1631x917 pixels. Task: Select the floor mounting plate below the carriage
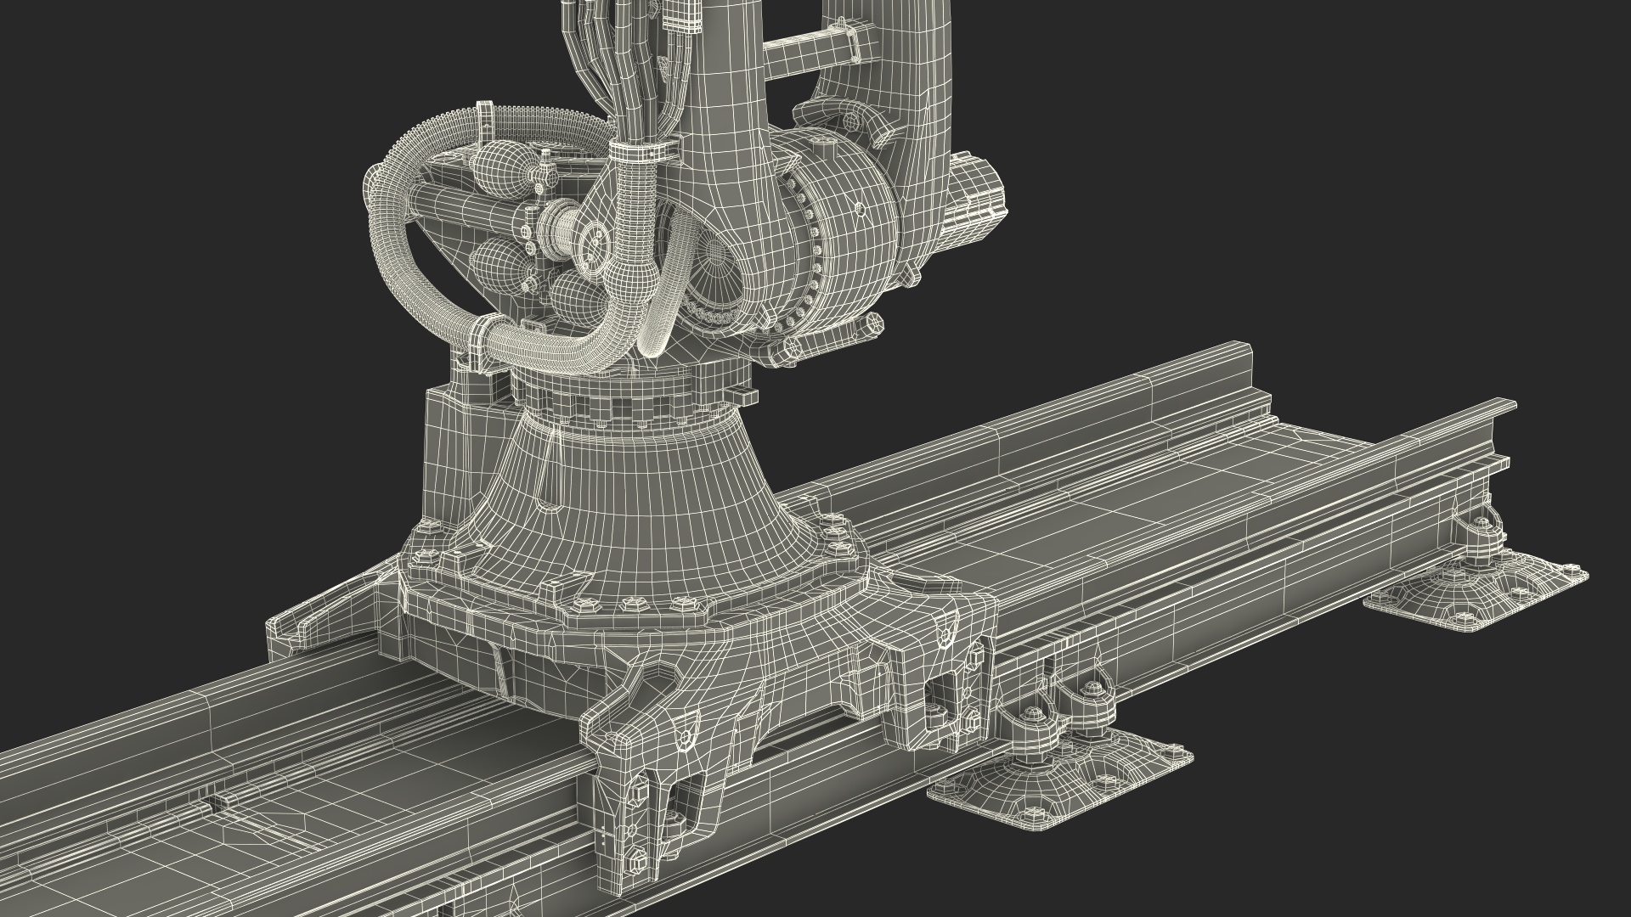point(1058,783)
